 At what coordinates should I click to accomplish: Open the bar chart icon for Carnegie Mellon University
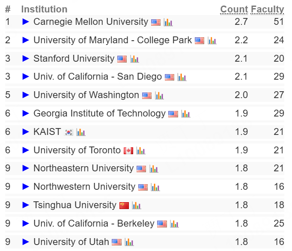(168, 22)
